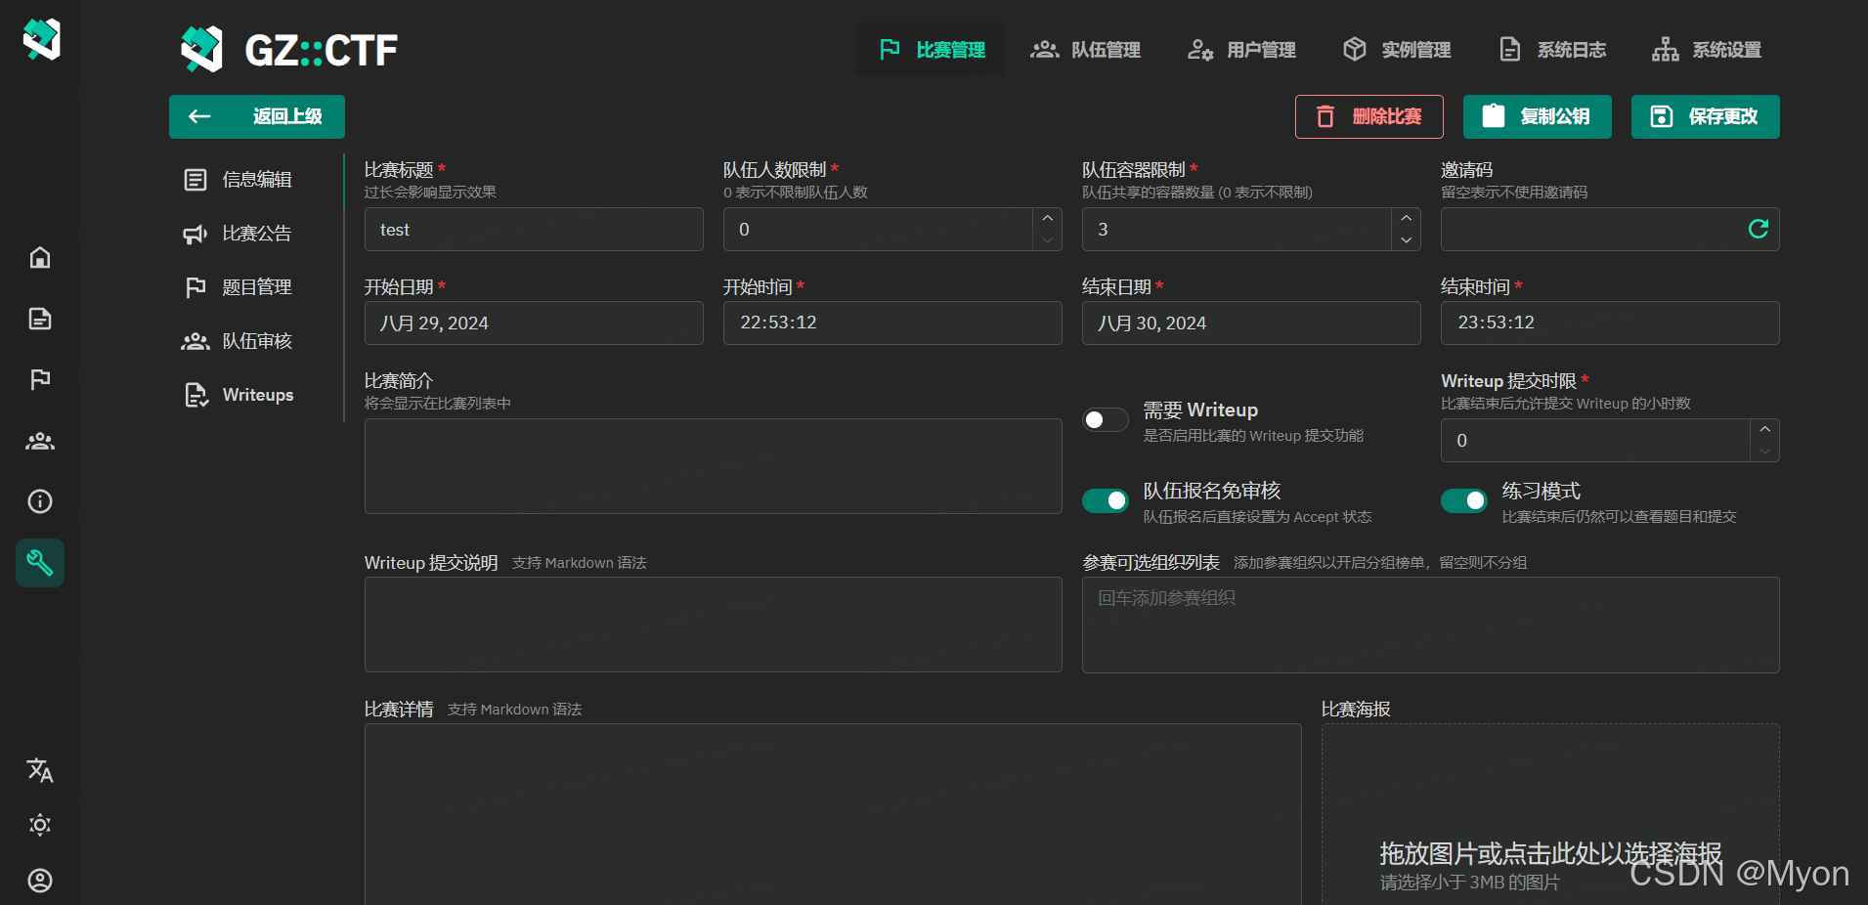This screenshot has width=1868, height=905.
Task: Open the teams people icon in sidebar
Action: pyautogui.click(x=40, y=441)
